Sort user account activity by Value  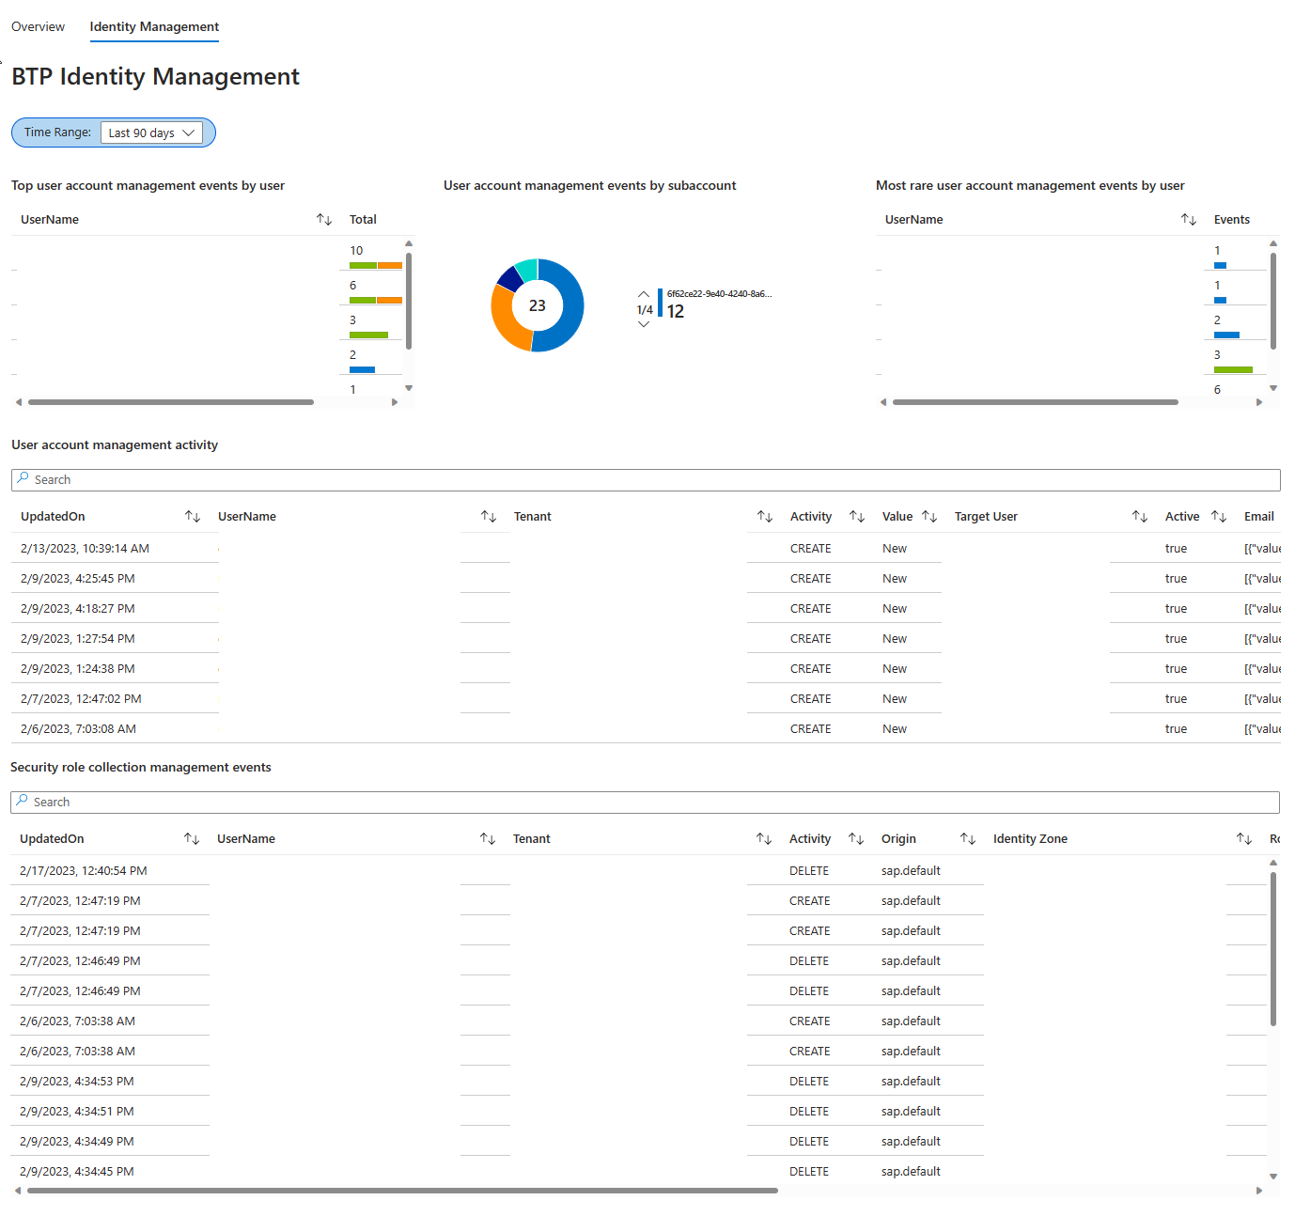click(929, 516)
